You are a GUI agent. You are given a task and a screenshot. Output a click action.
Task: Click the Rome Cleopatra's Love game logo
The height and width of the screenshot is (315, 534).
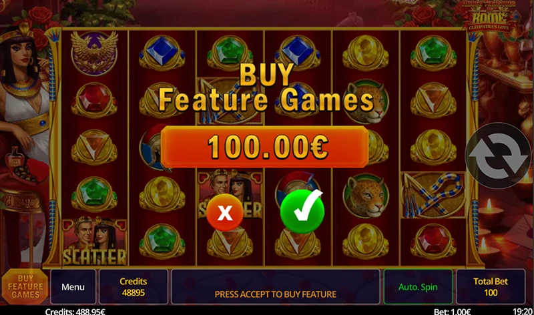click(x=490, y=16)
